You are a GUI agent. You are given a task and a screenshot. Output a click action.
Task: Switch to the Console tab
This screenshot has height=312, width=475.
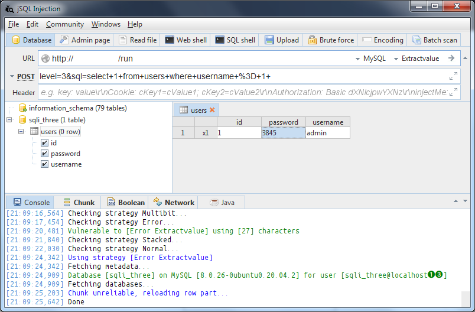point(31,202)
